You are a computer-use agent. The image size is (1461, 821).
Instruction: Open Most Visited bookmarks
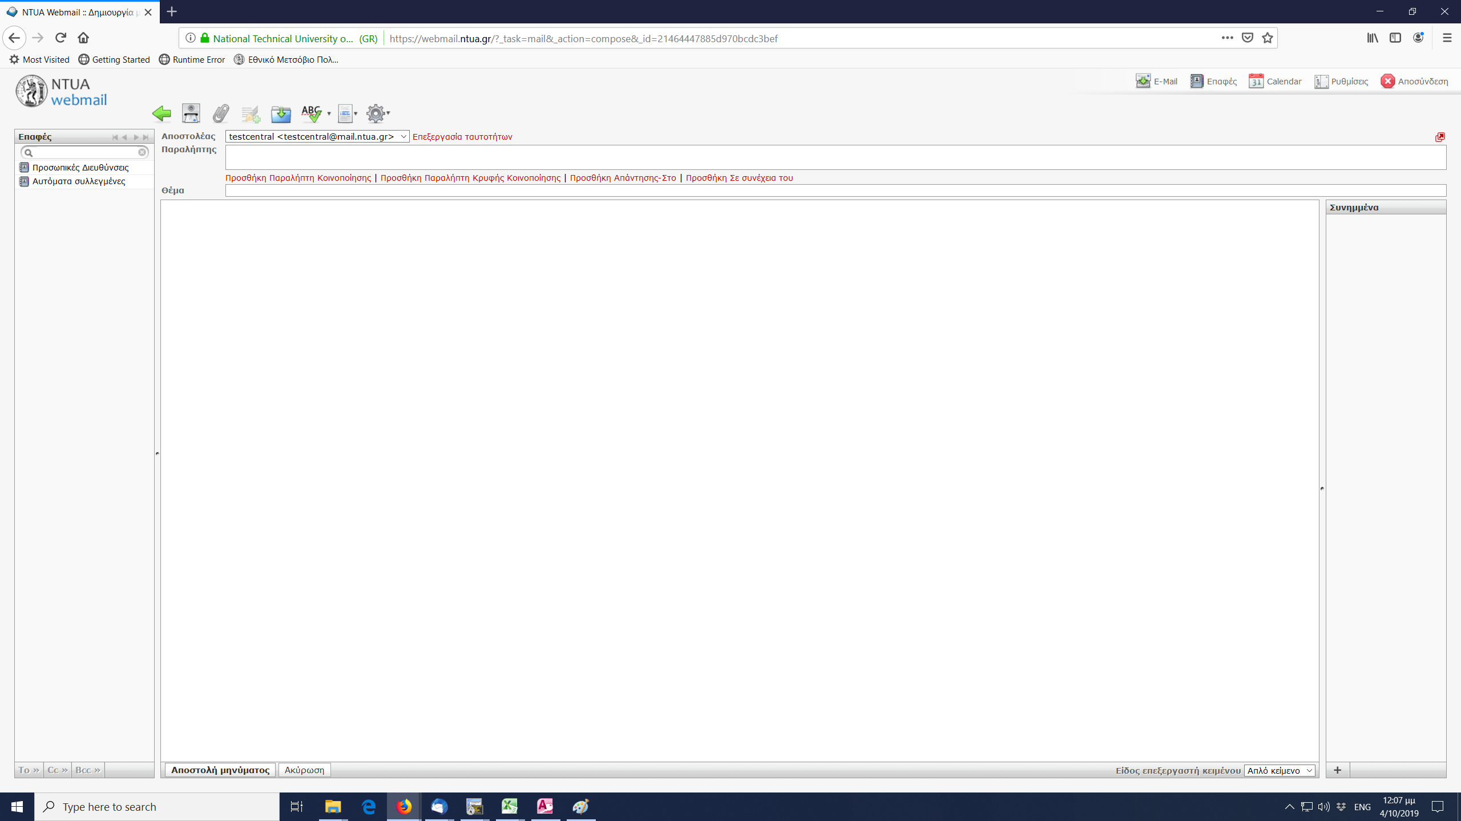tap(39, 59)
